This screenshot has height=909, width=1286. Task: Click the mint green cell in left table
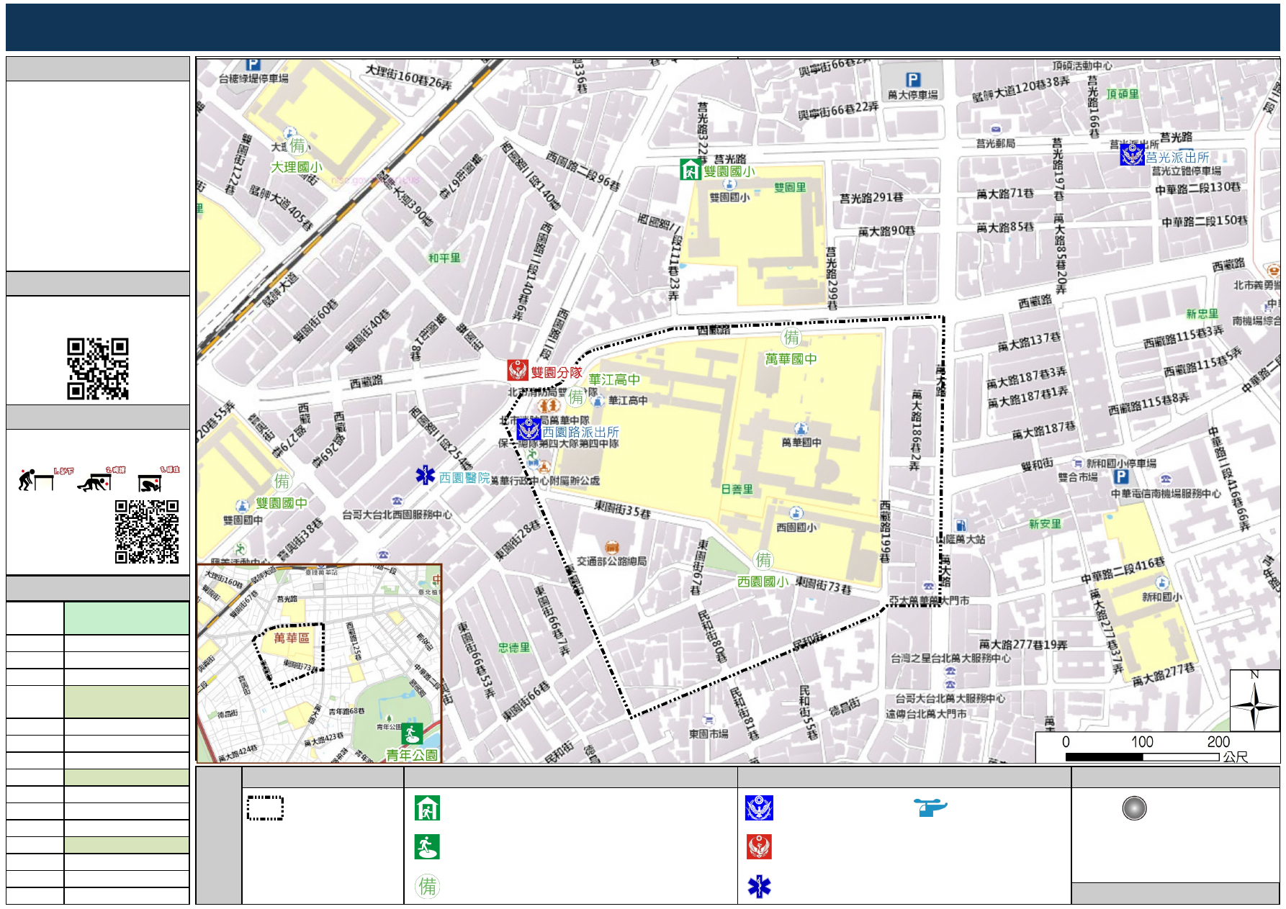point(127,618)
